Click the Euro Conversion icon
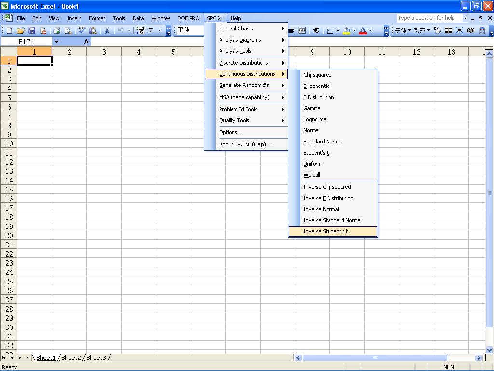494x371 pixels. pyautogui.click(x=140, y=30)
